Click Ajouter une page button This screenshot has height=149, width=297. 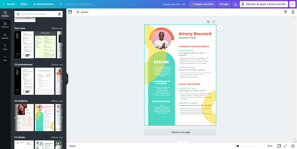click(x=180, y=132)
